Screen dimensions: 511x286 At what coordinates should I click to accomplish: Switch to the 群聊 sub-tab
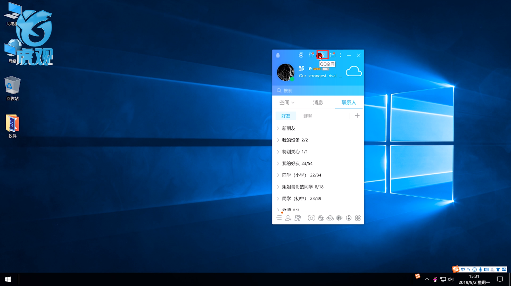click(308, 116)
